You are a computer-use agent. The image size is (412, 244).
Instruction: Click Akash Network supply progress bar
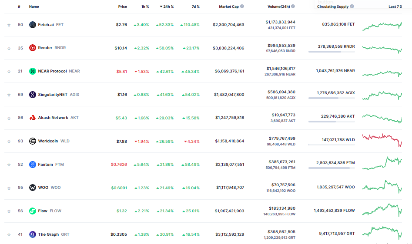(332, 122)
